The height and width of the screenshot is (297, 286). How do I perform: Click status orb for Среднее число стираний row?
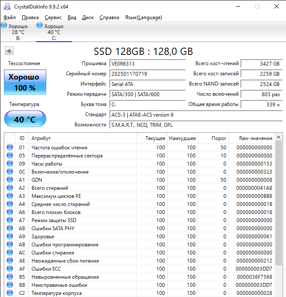point(10,204)
